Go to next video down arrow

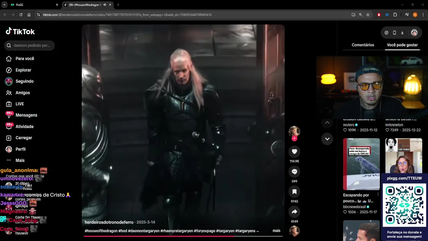327,139
